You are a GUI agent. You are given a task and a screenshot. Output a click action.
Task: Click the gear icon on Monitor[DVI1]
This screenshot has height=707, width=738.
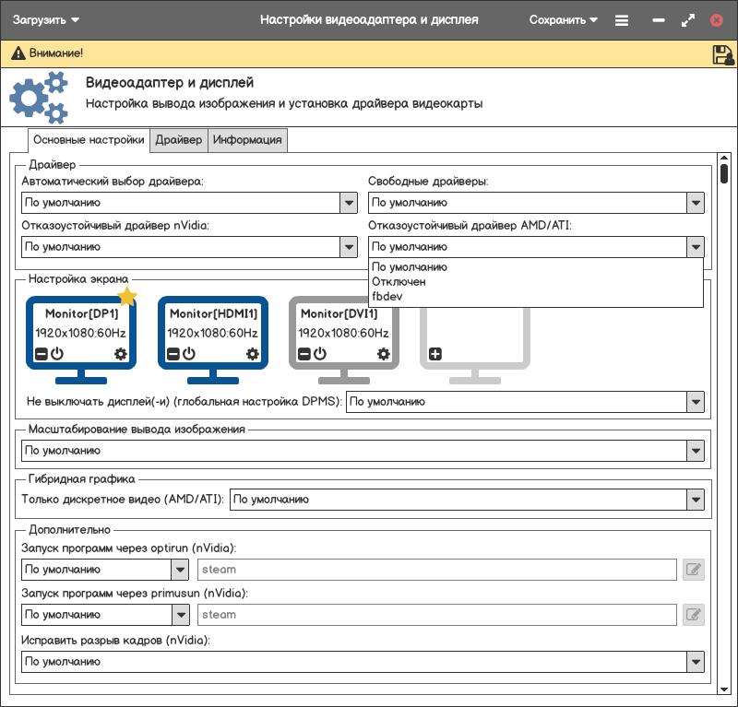[x=384, y=354]
